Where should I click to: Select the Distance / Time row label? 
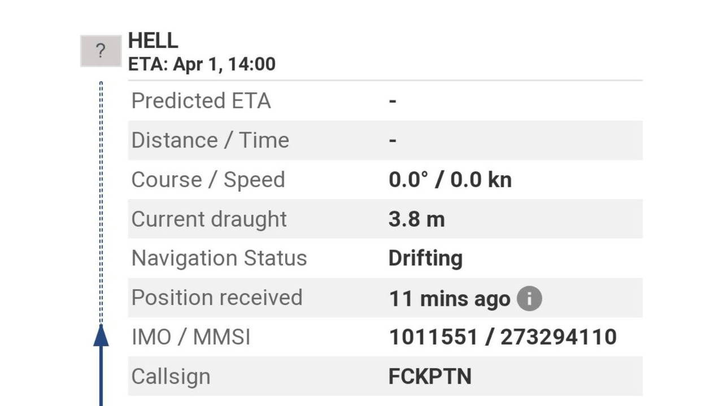(x=210, y=140)
